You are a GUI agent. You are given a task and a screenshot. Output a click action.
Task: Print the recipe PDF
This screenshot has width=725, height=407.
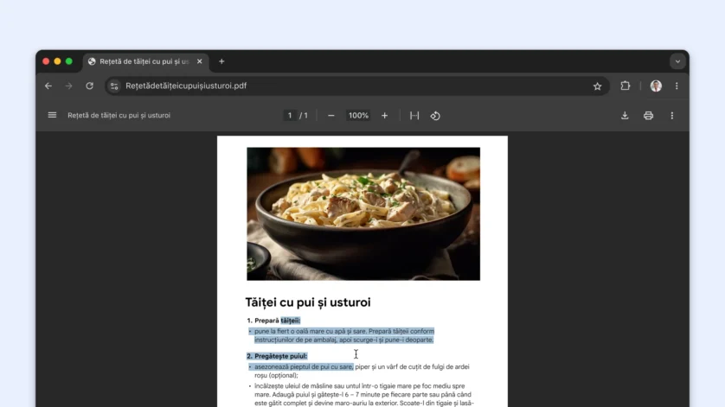tap(648, 115)
